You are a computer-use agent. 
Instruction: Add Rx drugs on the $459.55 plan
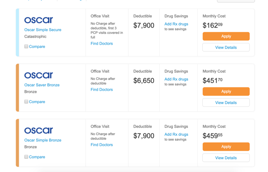(176, 134)
